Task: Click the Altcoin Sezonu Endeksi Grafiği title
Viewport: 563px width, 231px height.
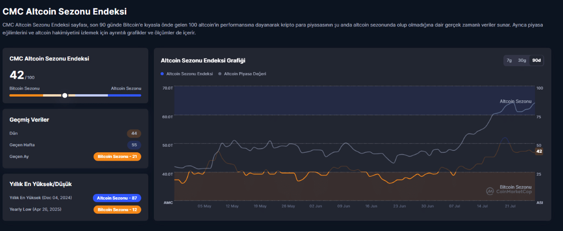Action: pos(203,60)
